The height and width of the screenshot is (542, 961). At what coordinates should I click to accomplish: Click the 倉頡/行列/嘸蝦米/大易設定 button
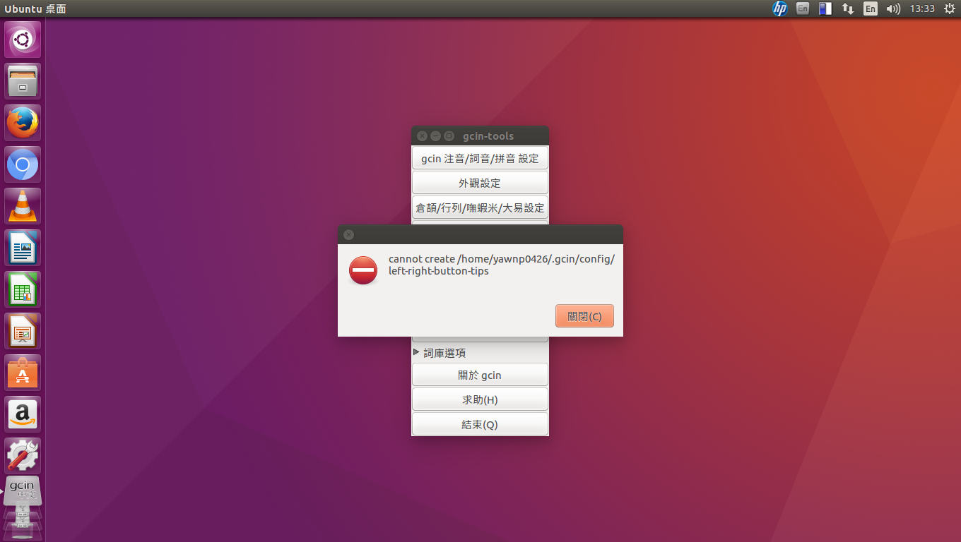pyautogui.click(x=480, y=207)
